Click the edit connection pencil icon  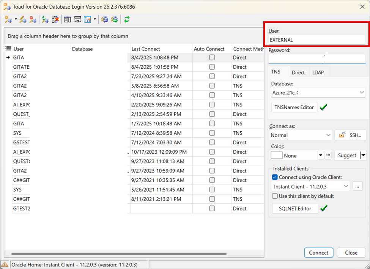pos(23,19)
